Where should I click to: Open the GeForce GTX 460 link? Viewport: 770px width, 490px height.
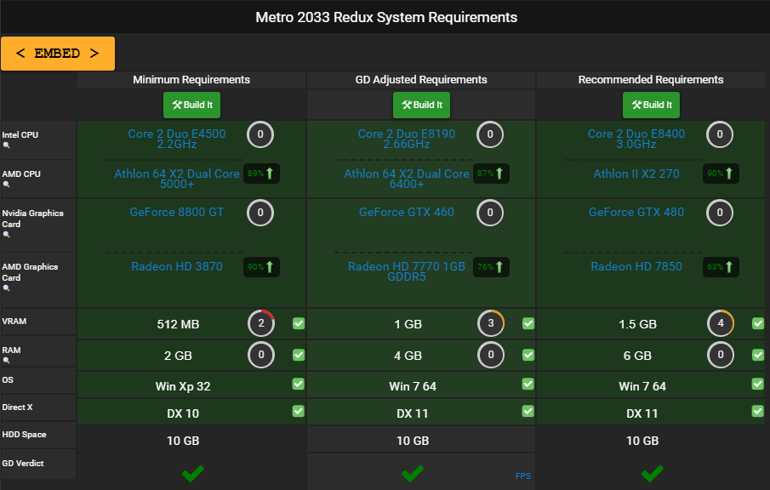pos(407,212)
